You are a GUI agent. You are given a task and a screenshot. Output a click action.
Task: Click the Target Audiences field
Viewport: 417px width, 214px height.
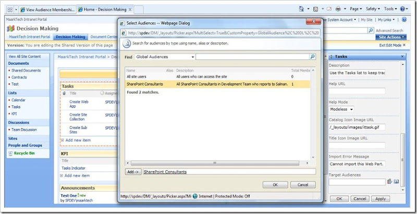point(357,182)
